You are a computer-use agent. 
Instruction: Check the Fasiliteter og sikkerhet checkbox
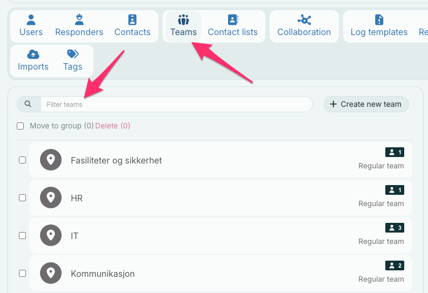tap(23, 160)
